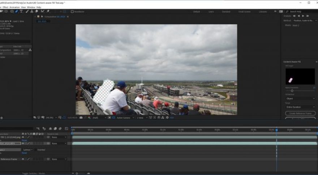Viewport: 318px width, 175px height.
Task: Open the Active Camera dropdown
Action: [125, 118]
